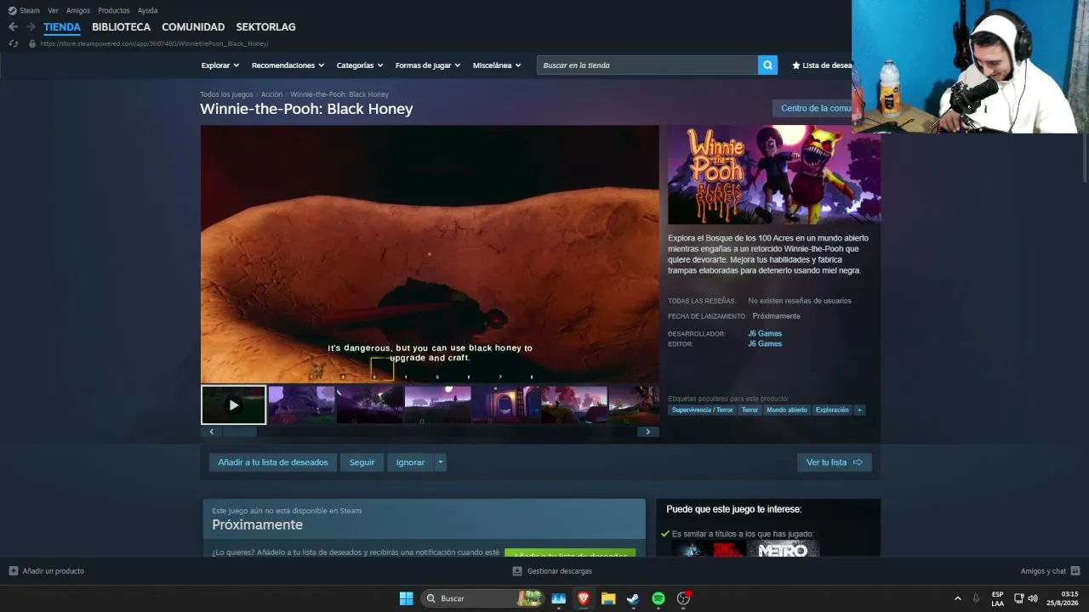Click the volume speaker icon in the tray
Viewport: 1089px width, 612px height.
click(x=1033, y=598)
